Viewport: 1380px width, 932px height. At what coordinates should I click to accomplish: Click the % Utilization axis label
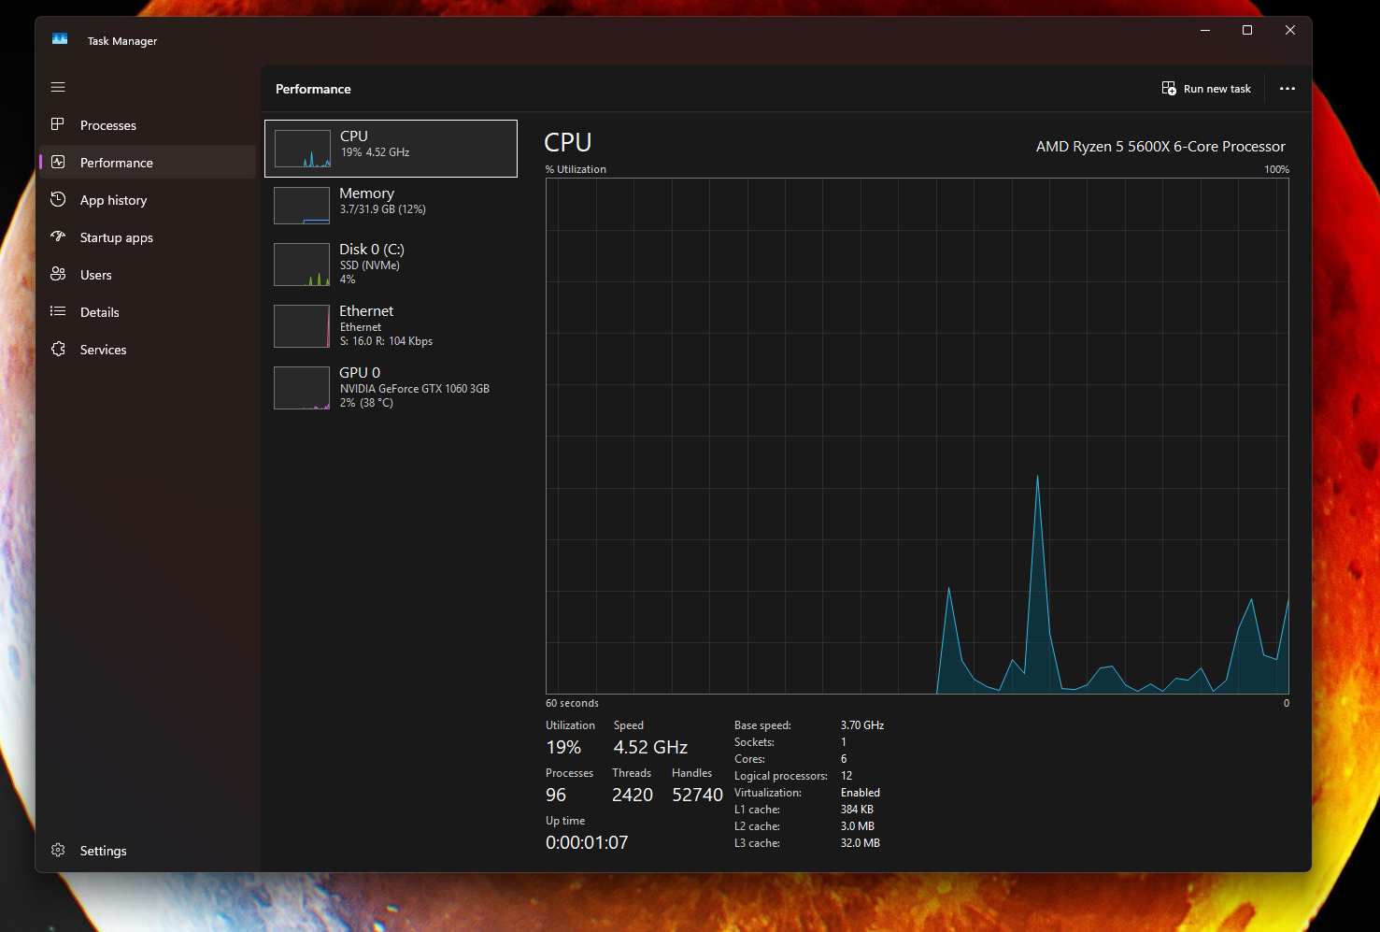pos(576,169)
